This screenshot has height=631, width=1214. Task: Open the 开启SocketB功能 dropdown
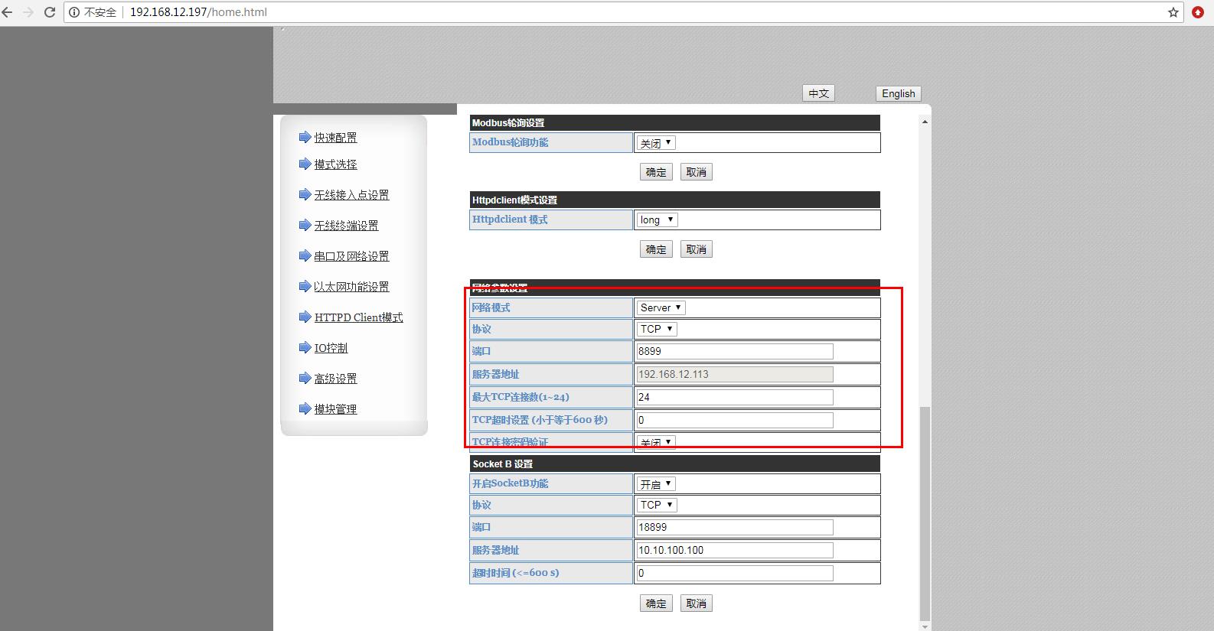click(656, 484)
